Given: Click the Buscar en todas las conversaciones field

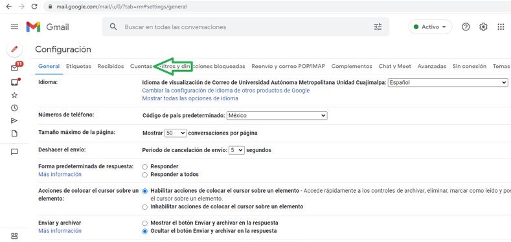Looking at the screenshot, I should coord(246,27).
